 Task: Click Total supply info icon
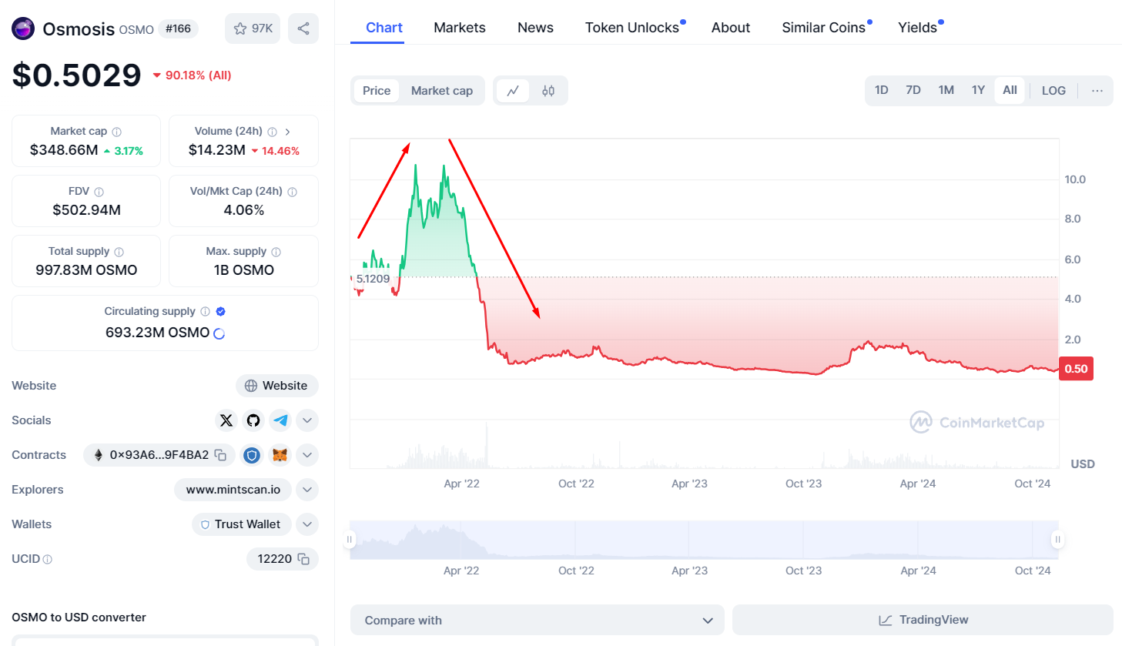click(119, 252)
